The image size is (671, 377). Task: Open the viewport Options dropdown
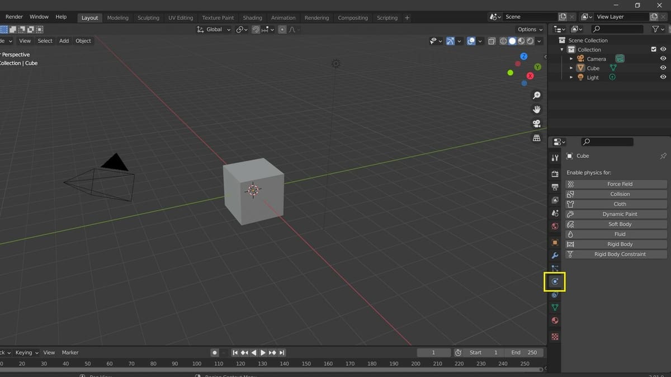pos(530,29)
